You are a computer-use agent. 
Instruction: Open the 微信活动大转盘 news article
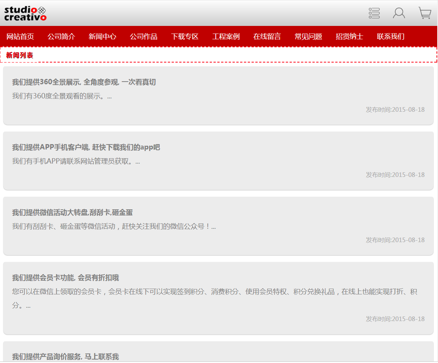72,213
